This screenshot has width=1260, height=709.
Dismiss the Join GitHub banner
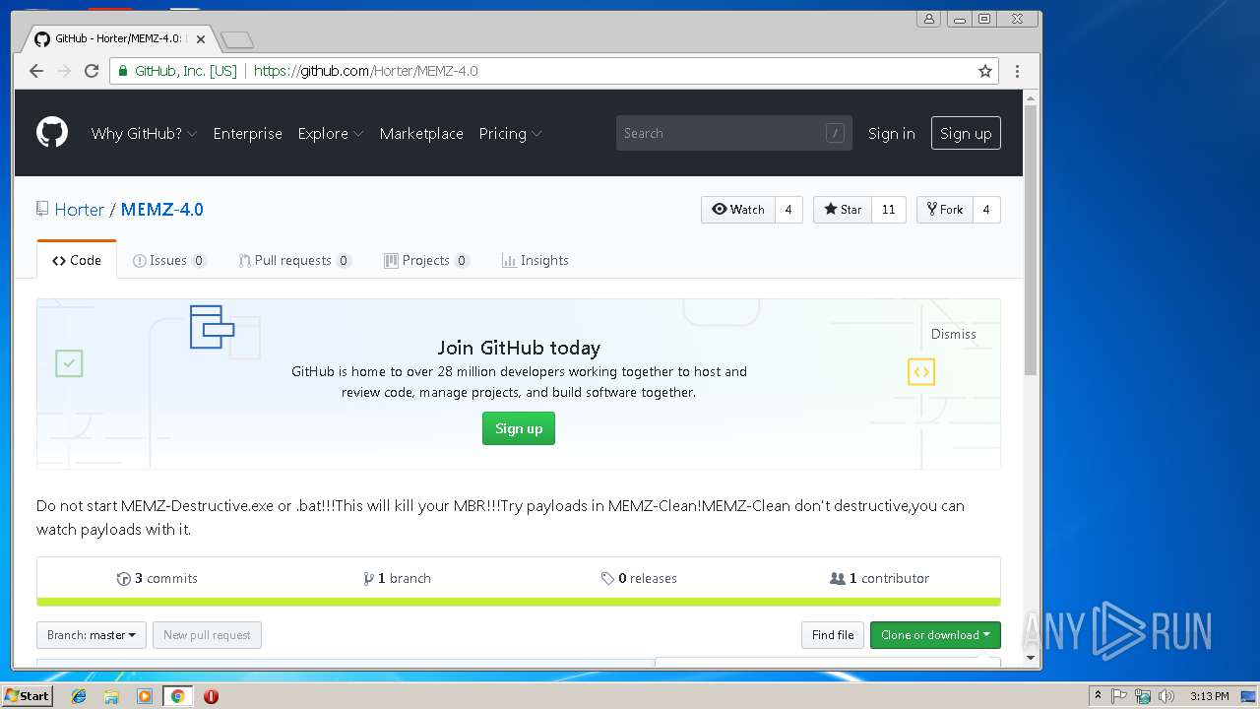point(954,334)
